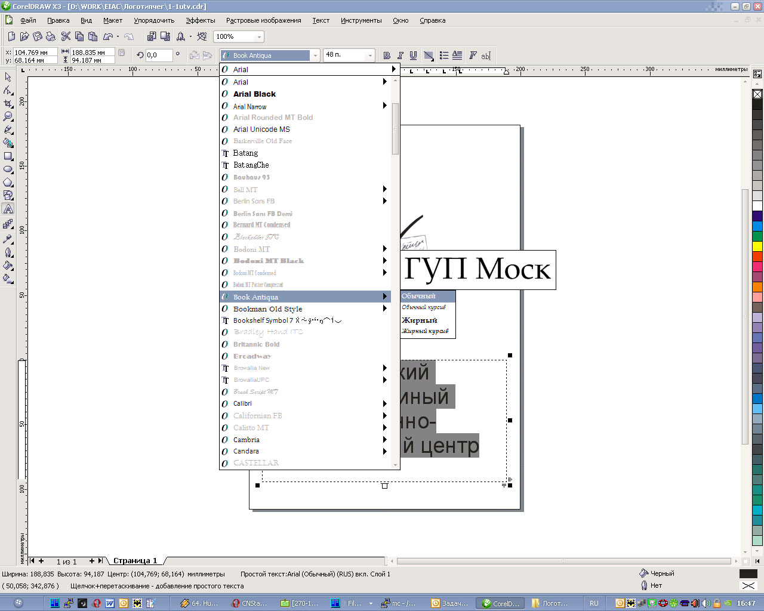Open the Эффекты menu
Screen dimensions: 764x611
(201, 20)
